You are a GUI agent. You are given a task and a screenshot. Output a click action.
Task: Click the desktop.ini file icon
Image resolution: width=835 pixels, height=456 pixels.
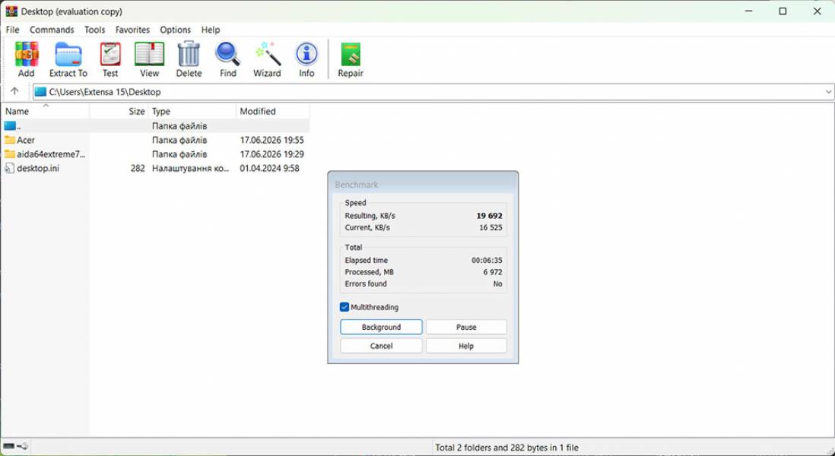pos(10,168)
